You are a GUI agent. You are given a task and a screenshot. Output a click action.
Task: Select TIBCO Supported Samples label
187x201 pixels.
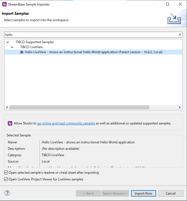tap(35, 42)
